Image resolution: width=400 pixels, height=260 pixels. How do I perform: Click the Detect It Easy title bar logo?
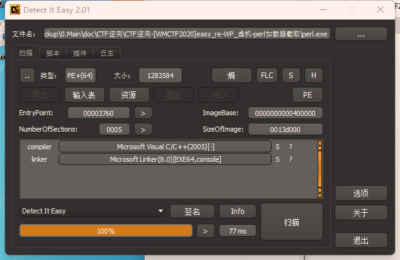[15, 9]
